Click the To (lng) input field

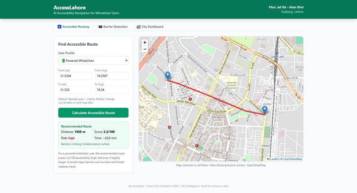[112, 90]
